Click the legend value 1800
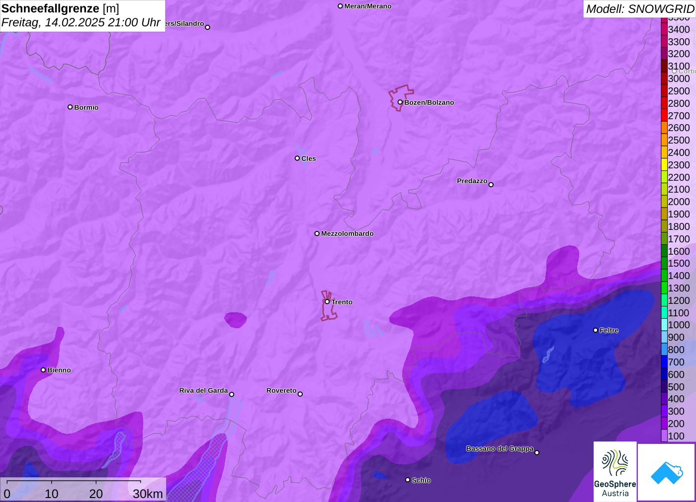 679,226
